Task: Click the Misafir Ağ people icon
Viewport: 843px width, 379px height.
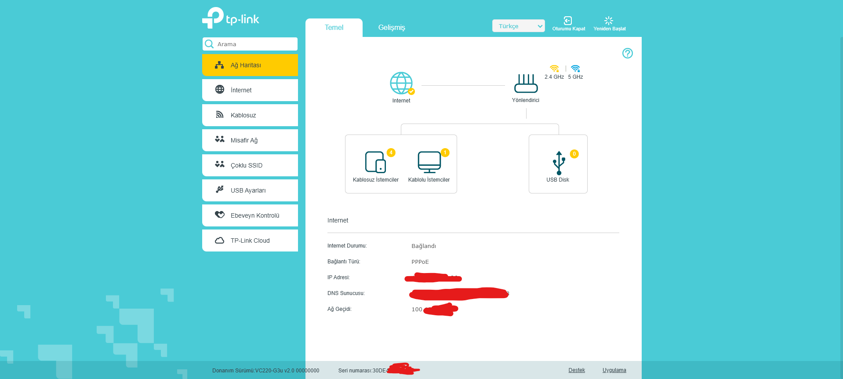Action: (220, 139)
